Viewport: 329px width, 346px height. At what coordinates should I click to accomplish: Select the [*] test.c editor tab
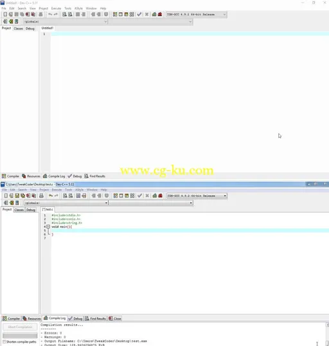(x=48, y=210)
